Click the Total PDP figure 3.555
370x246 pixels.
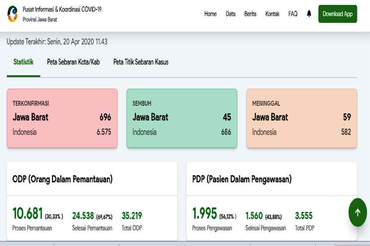304,216
